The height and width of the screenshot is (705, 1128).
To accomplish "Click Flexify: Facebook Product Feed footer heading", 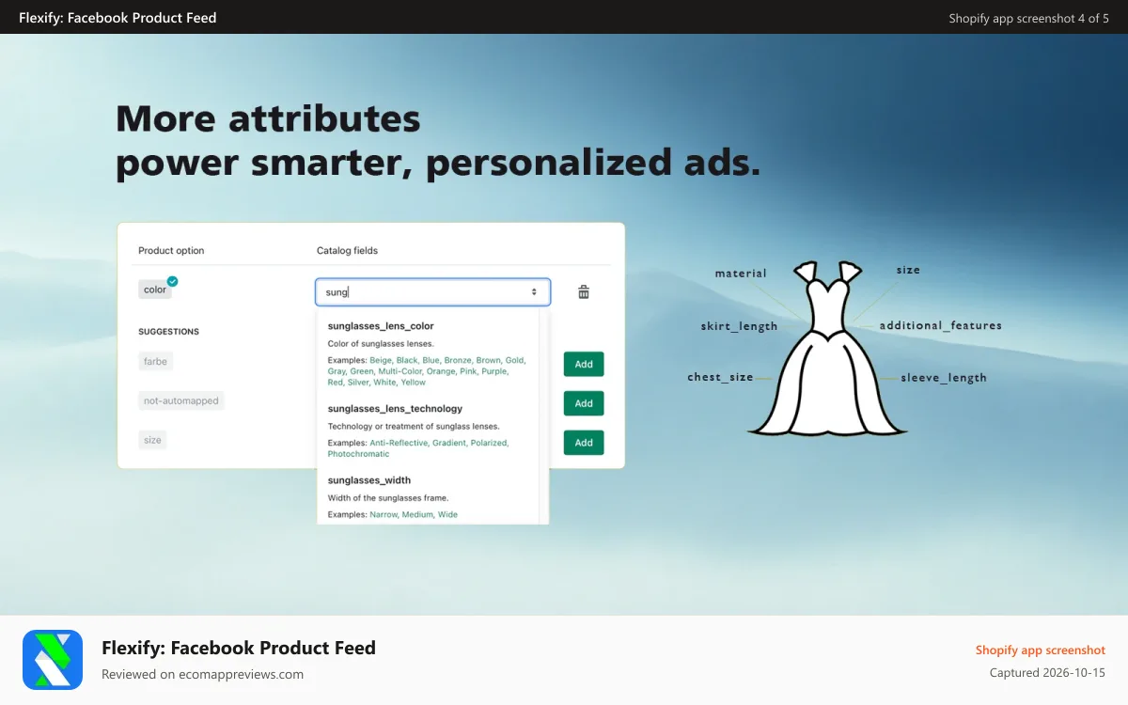I will click(x=239, y=648).
